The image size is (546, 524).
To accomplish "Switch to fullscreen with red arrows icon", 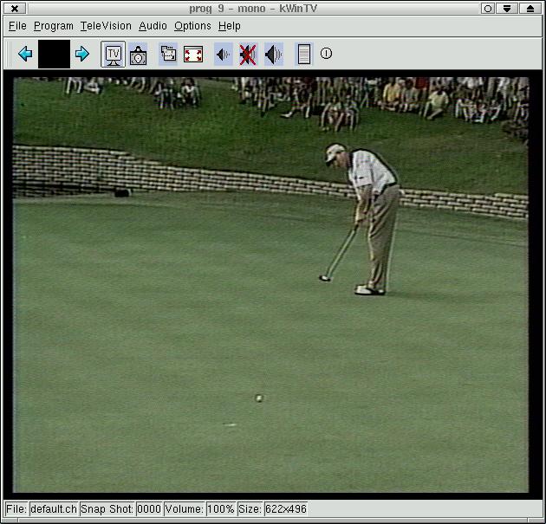I will pos(193,55).
